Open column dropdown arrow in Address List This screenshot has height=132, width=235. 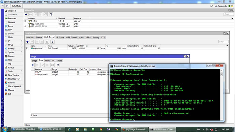[232, 18]
